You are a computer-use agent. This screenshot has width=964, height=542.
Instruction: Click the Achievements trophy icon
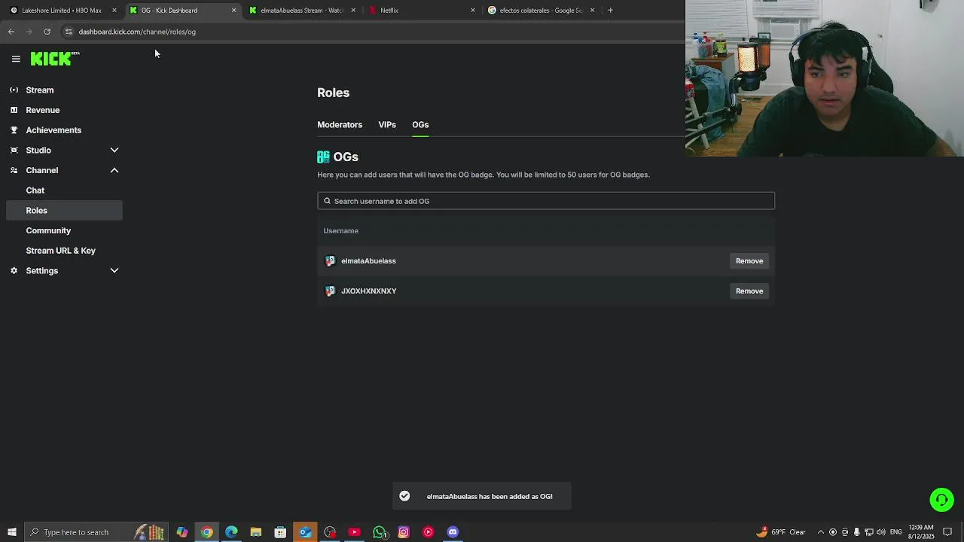click(x=14, y=130)
